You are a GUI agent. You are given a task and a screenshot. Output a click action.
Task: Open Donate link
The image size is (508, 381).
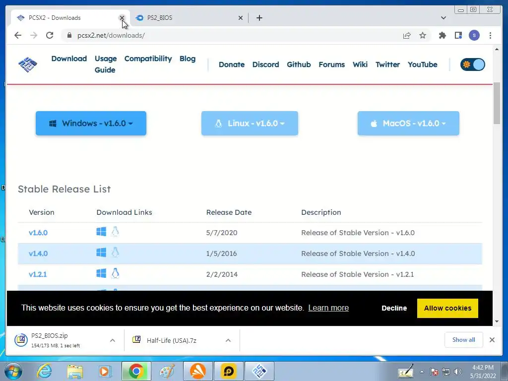(232, 64)
